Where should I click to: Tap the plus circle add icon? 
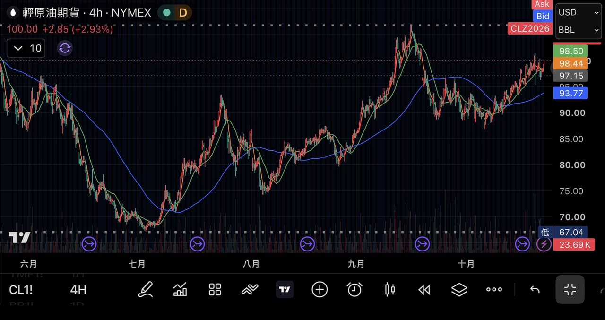point(320,289)
